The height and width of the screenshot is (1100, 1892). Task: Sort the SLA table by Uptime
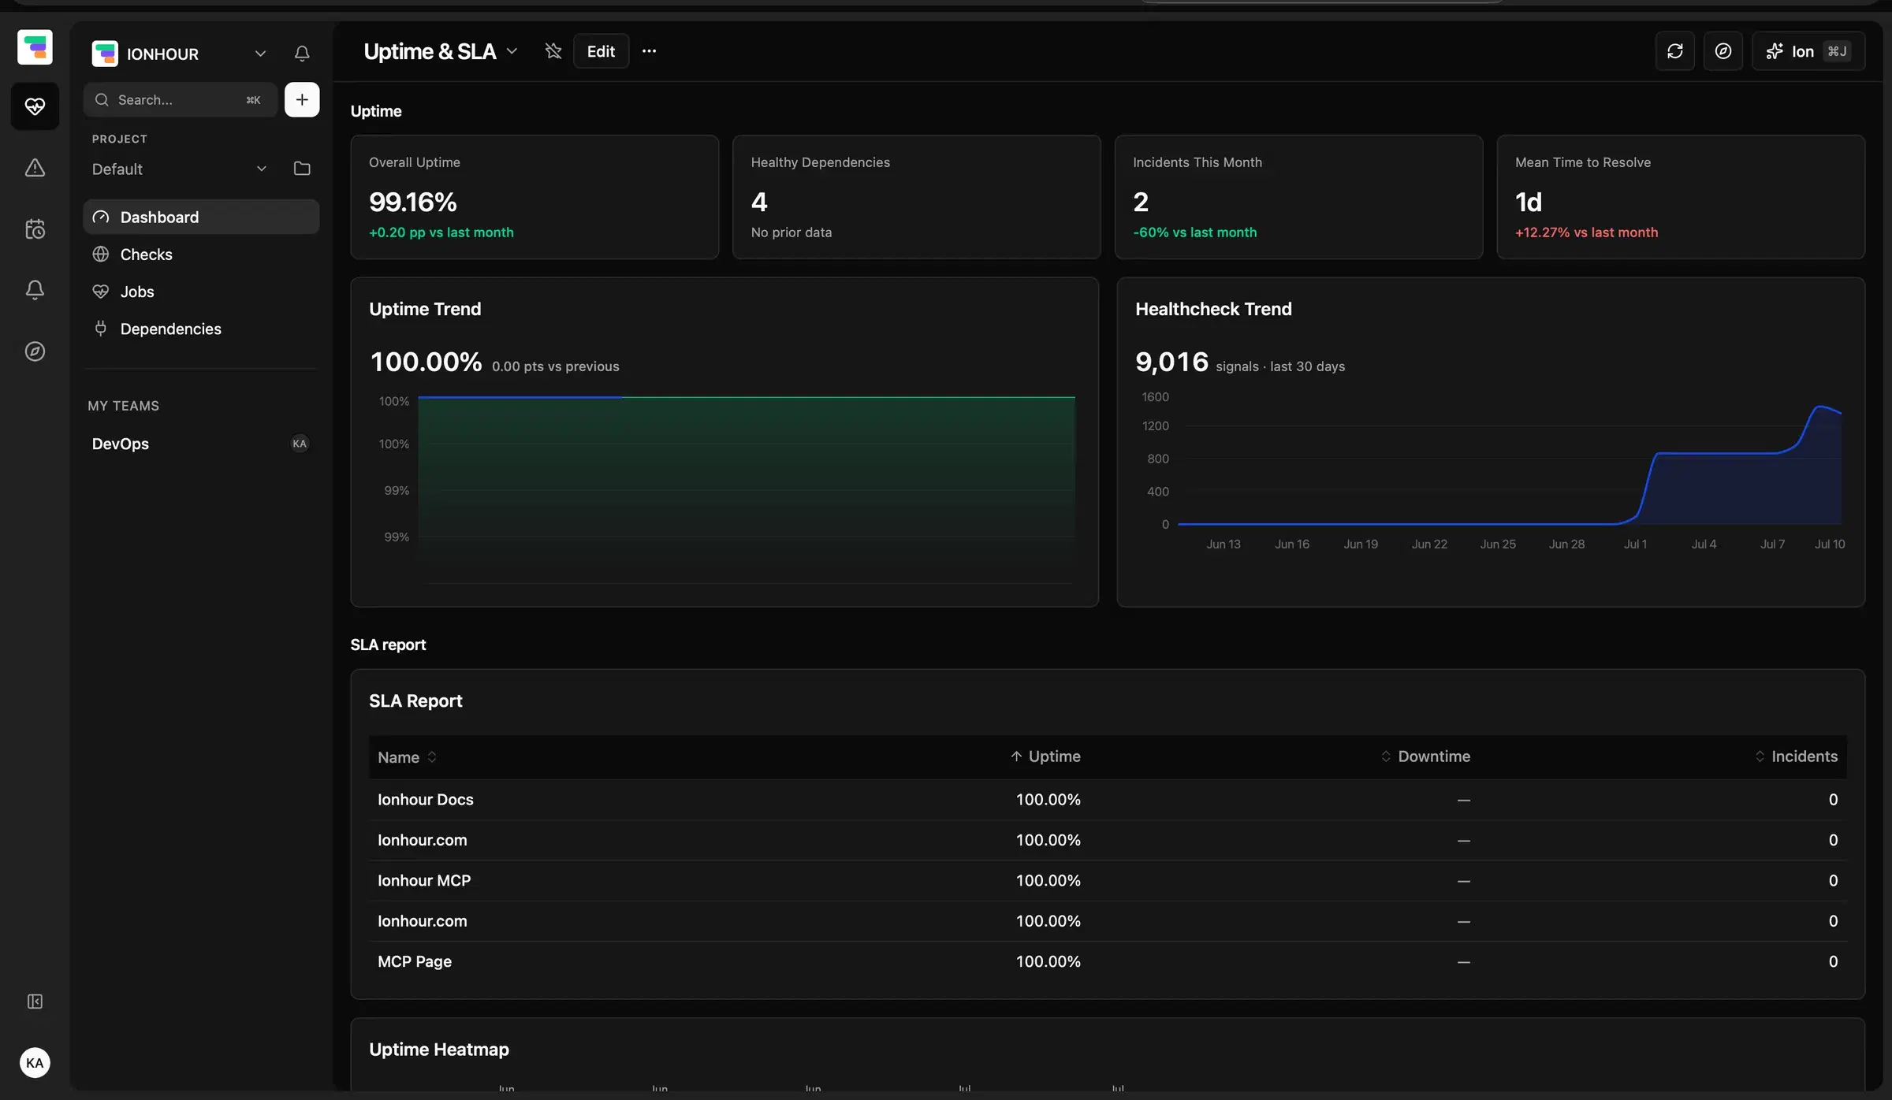[1045, 756]
